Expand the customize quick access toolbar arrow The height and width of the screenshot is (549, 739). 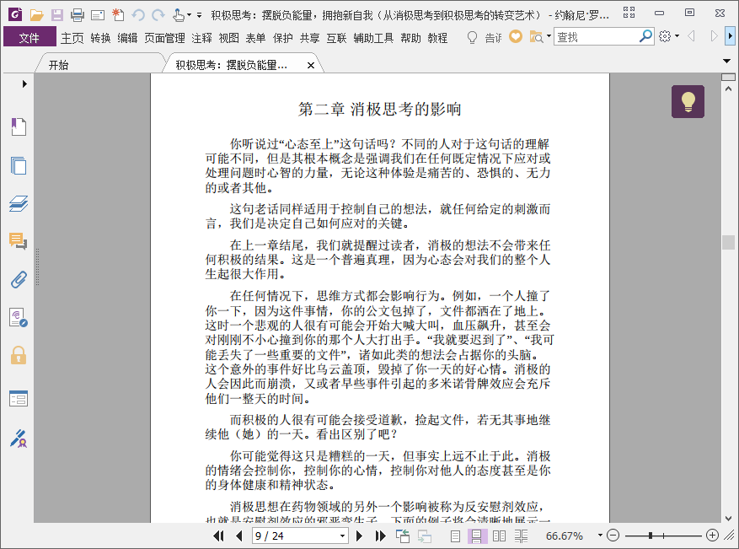click(200, 15)
